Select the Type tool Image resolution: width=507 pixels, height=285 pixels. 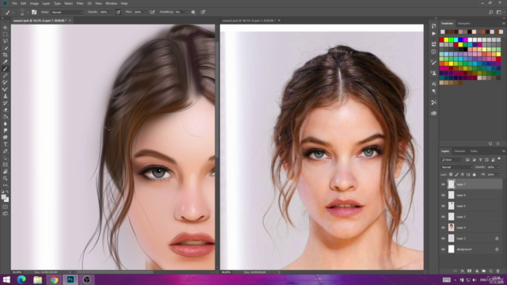click(x=6, y=144)
